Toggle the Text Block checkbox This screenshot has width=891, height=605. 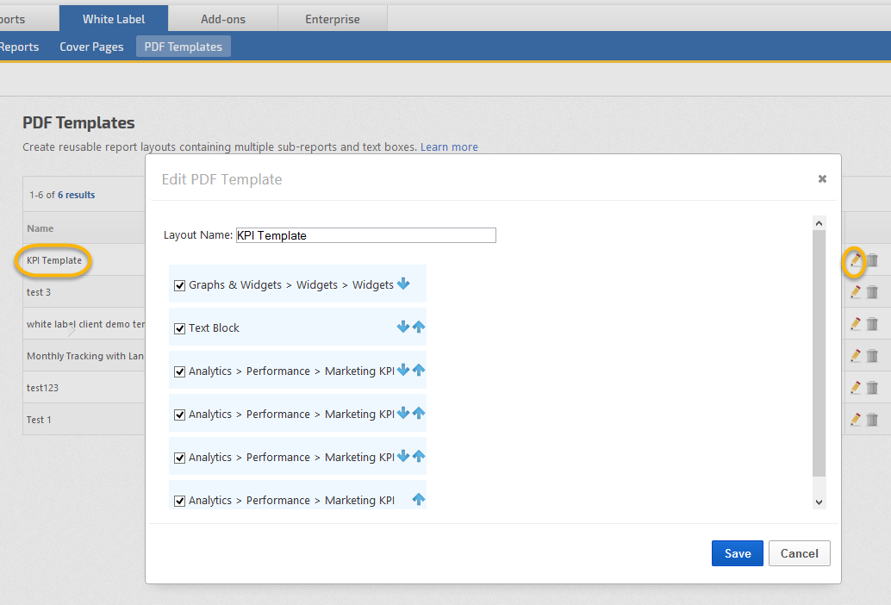[x=180, y=328]
